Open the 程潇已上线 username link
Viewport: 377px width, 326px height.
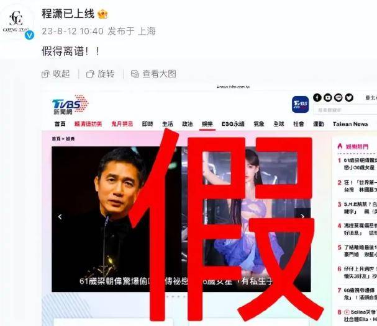(x=68, y=14)
